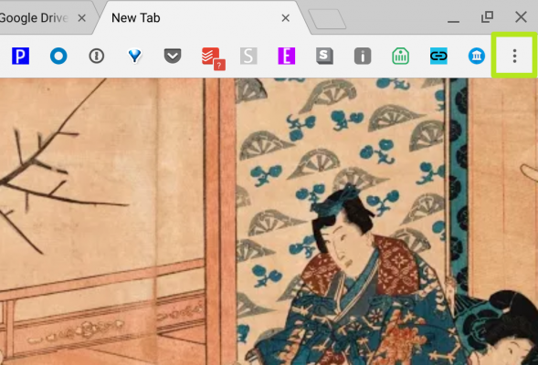Click the dark gray S extension icon

pyautogui.click(x=324, y=56)
